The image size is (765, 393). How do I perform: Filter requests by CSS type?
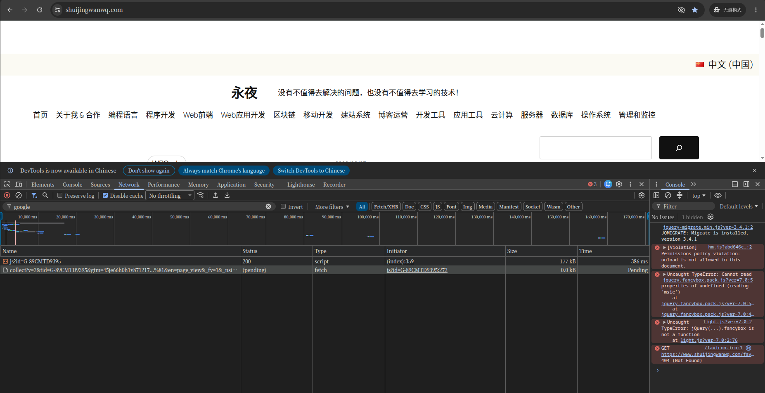point(424,207)
